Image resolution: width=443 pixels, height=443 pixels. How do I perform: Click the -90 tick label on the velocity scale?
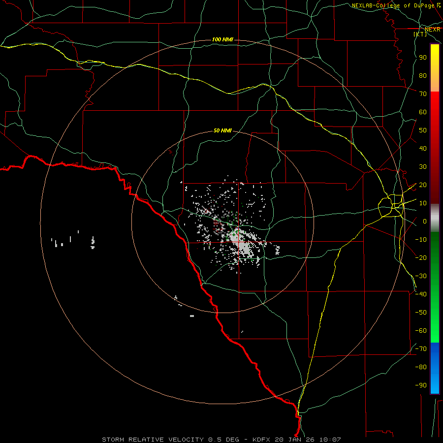421,385
